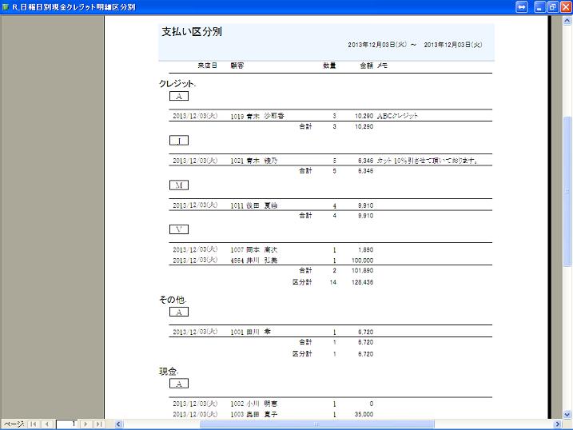
Task: Go to the next report page
Action: pyautogui.click(x=86, y=424)
